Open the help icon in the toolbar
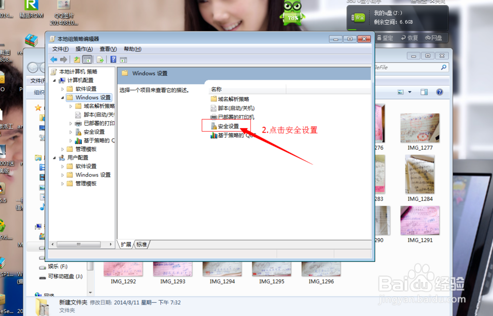Image resolution: width=493 pixels, height=316 pixels. [x=112, y=59]
